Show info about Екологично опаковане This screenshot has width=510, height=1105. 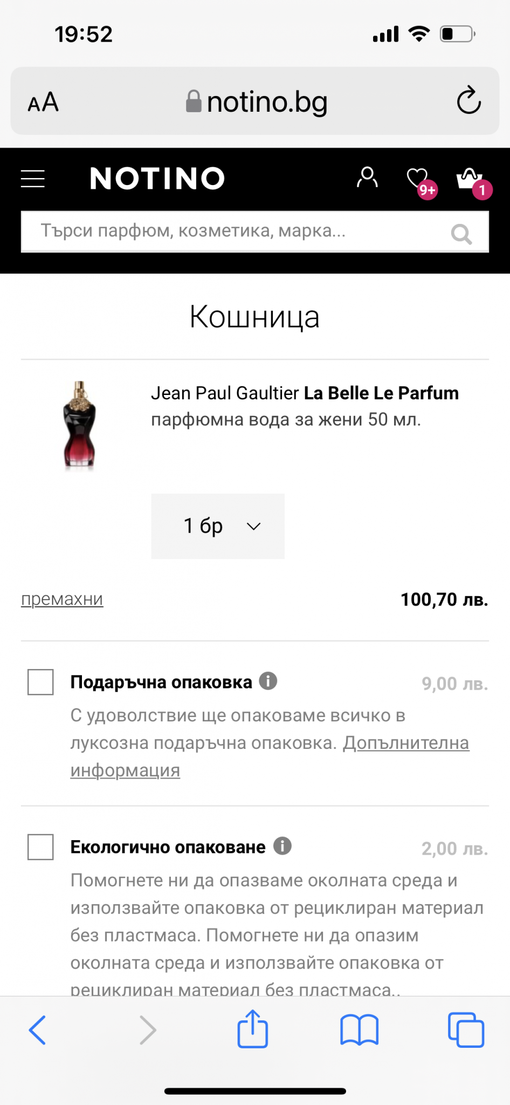pyautogui.click(x=282, y=846)
